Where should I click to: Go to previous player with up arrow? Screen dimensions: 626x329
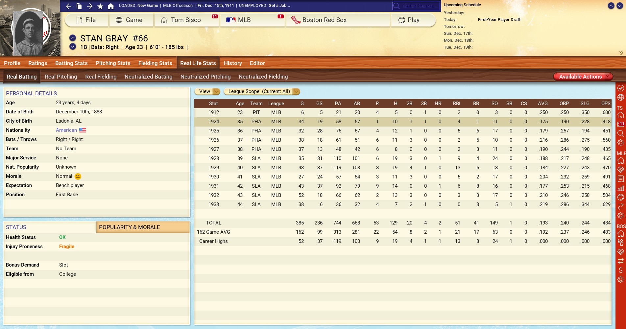(x=73, y=38)
